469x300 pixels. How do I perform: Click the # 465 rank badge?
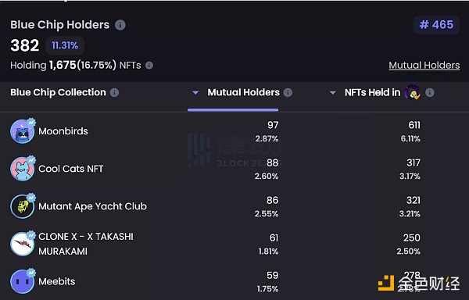(436, 25)
